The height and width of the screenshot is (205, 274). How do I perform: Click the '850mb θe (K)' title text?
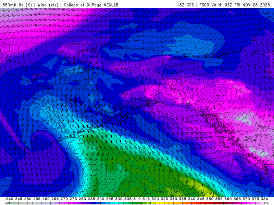(x=17, y=5)
